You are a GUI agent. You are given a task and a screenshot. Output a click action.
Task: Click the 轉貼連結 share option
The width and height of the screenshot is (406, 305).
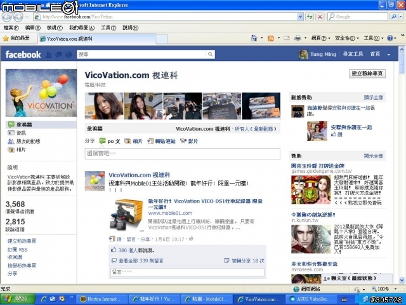(x=161, y=141)
